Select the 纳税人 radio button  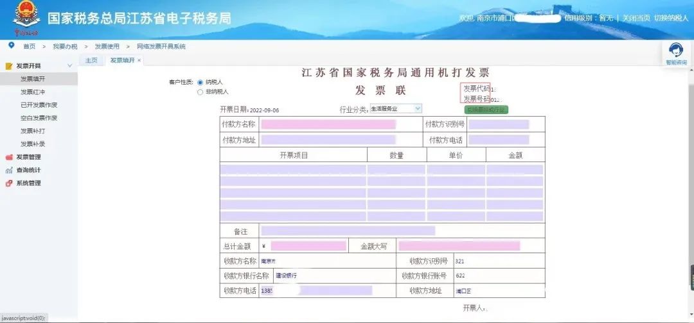[x=200, y=82]
